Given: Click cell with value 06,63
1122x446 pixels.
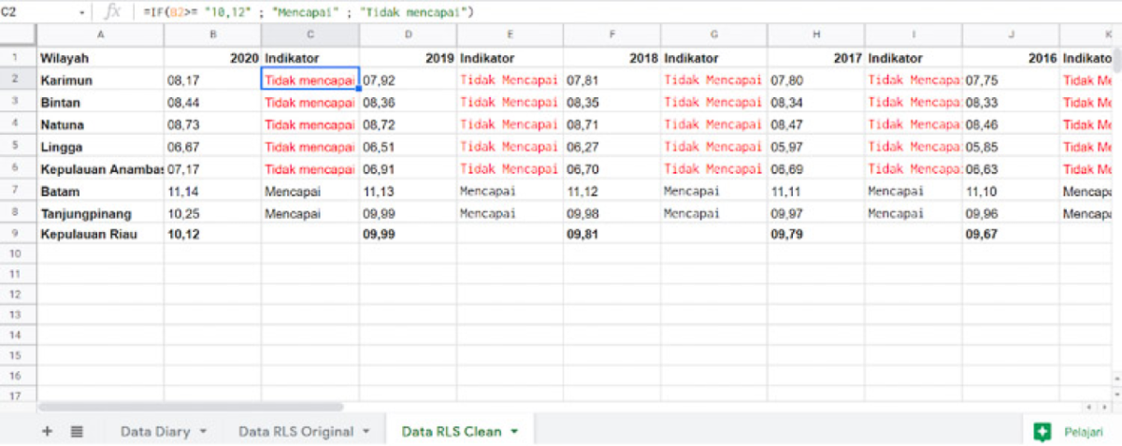Looking at the screenshot, I should 1011,168.
